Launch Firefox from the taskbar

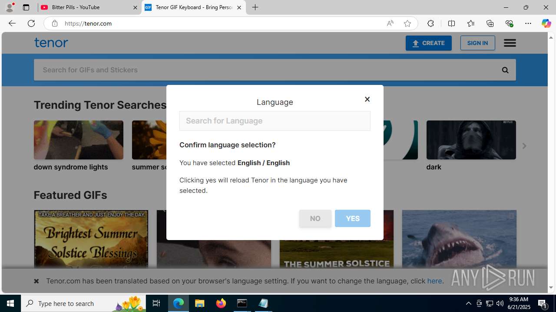point(221,303)
